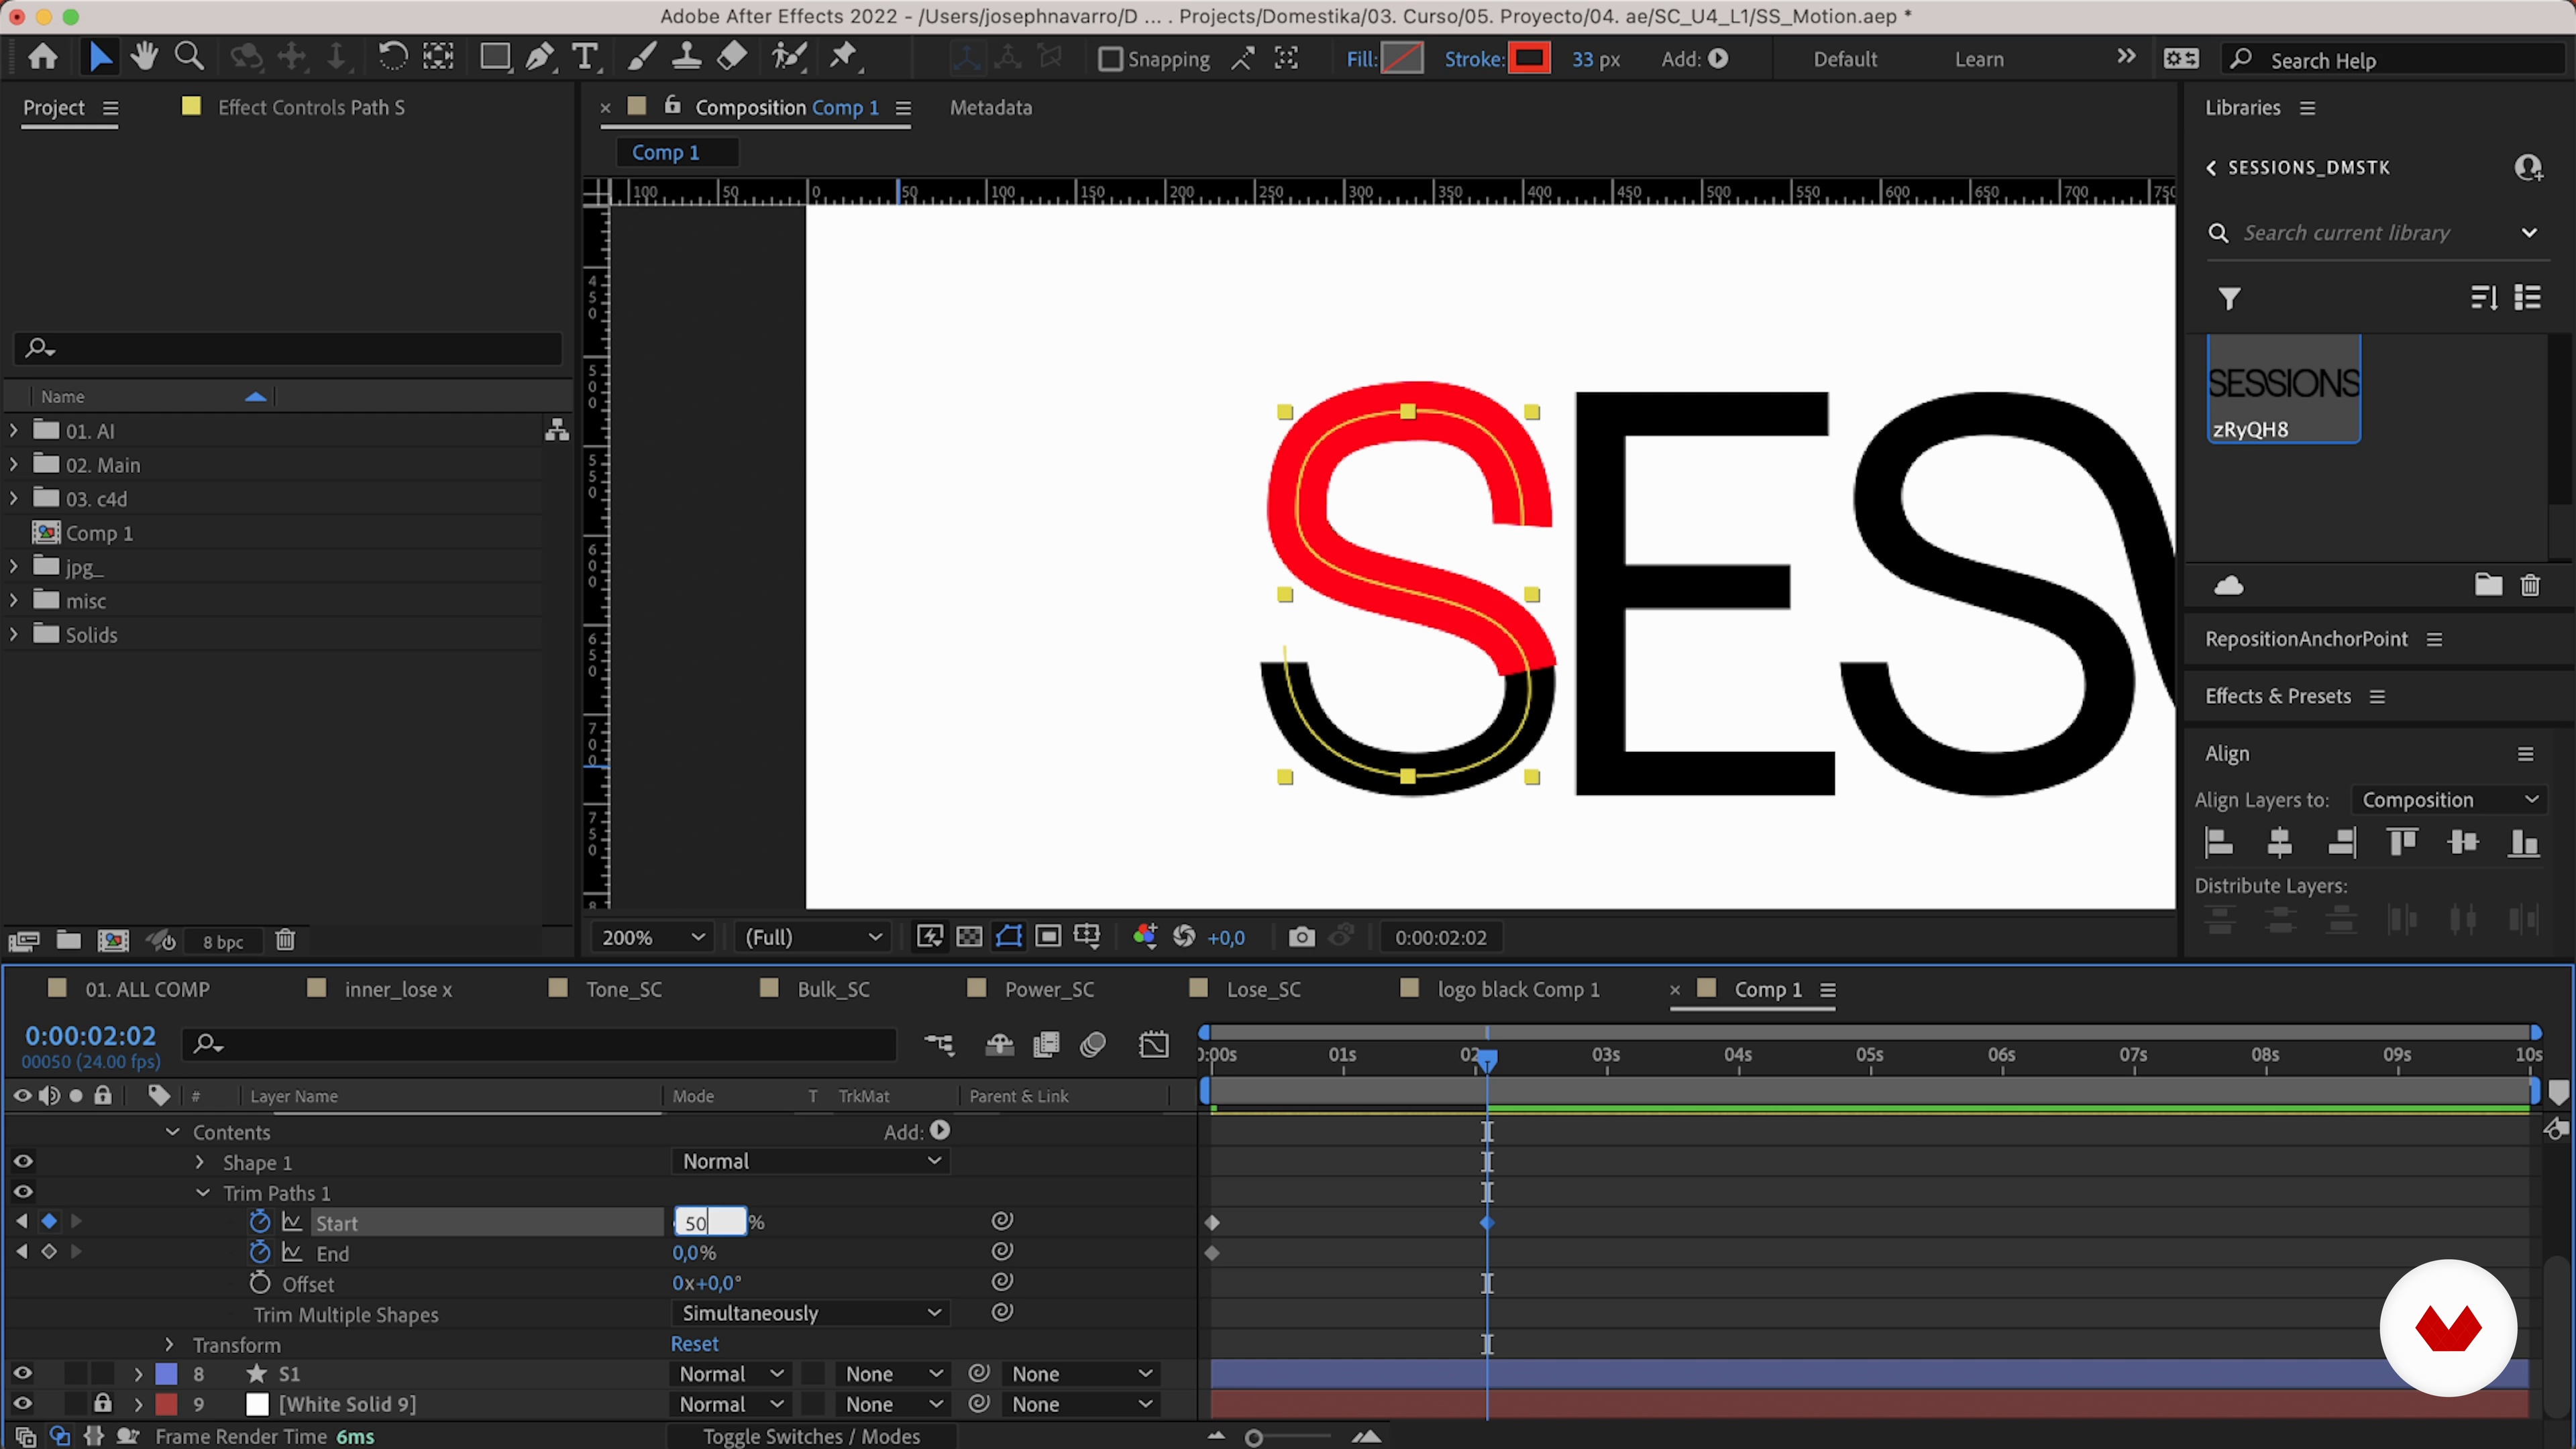The height and width of the screenshot is (1449, 2576).
Task: Switch to Metadata tab
Action: [x=990, y=107]
